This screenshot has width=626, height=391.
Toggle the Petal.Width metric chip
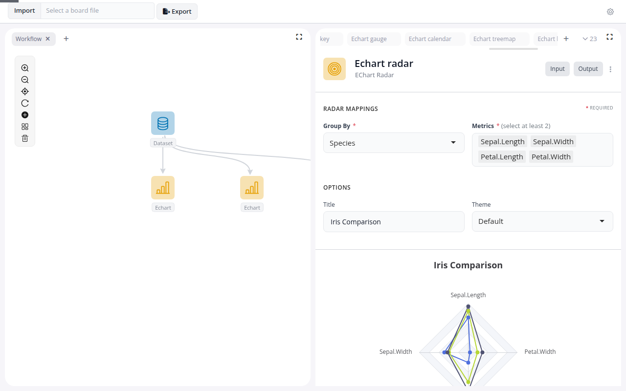click(x=551, y=156)
